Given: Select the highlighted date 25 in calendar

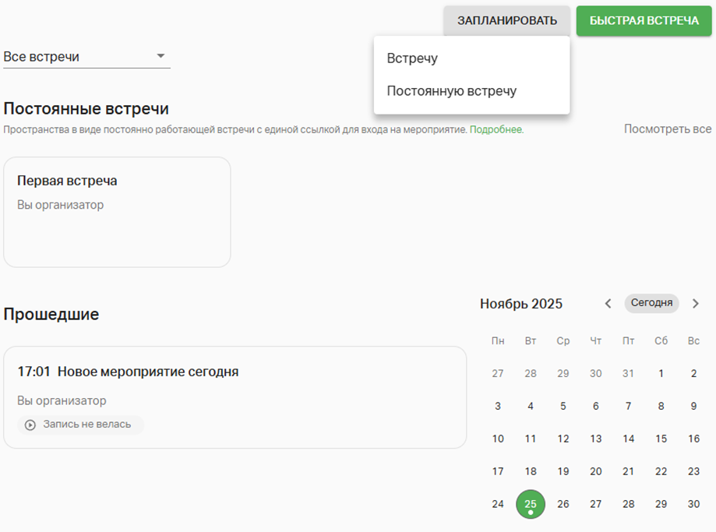Looking at the screenshot, I should pos(531,504).
